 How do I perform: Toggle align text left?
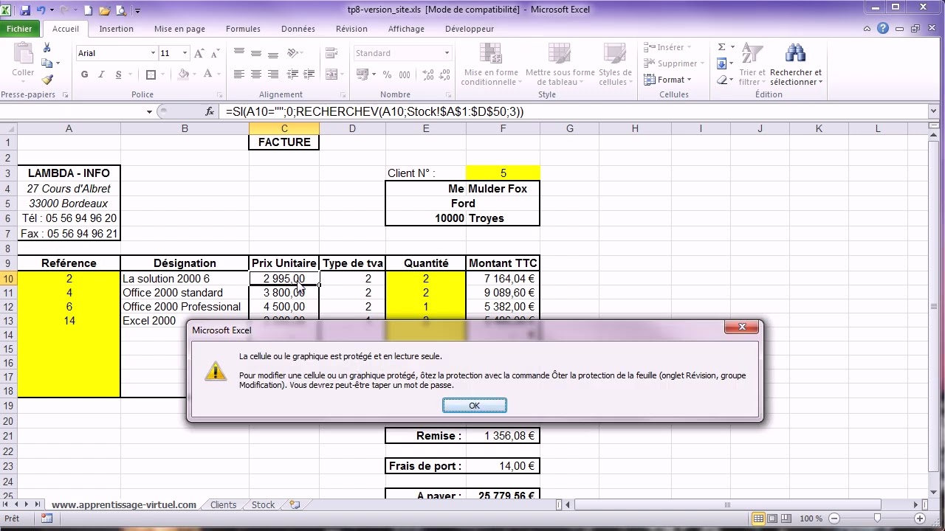click(x=239, y=74)
